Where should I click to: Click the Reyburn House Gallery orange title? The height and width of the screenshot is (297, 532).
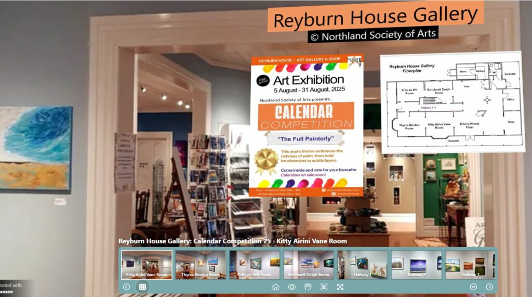(376, 17)
